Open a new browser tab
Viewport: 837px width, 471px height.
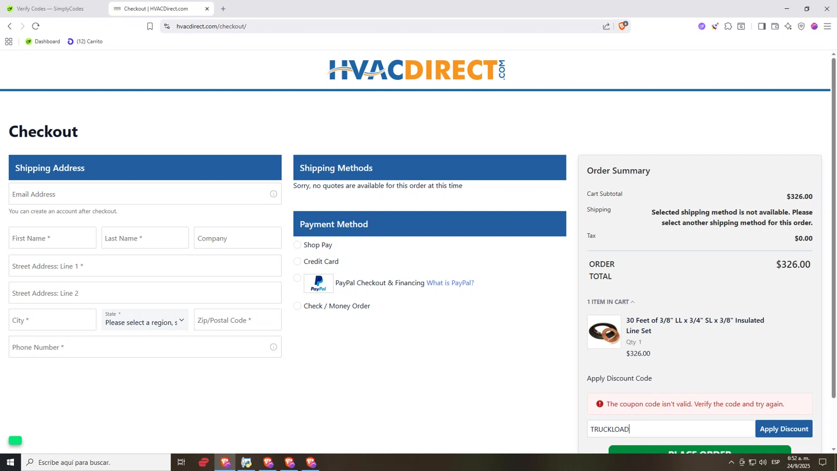tap(223, 9)
